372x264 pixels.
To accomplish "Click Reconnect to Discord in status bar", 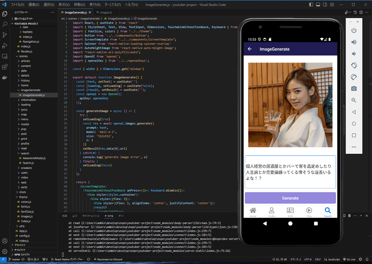I will pos(108,259).
